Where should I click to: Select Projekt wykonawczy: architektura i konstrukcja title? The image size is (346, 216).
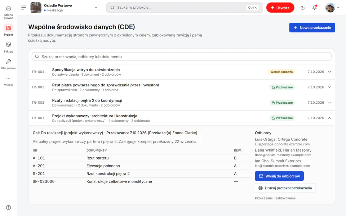[x=94, y=116]
